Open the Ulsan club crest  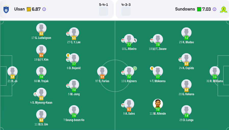pyautogui.click(x=6, y=9)
